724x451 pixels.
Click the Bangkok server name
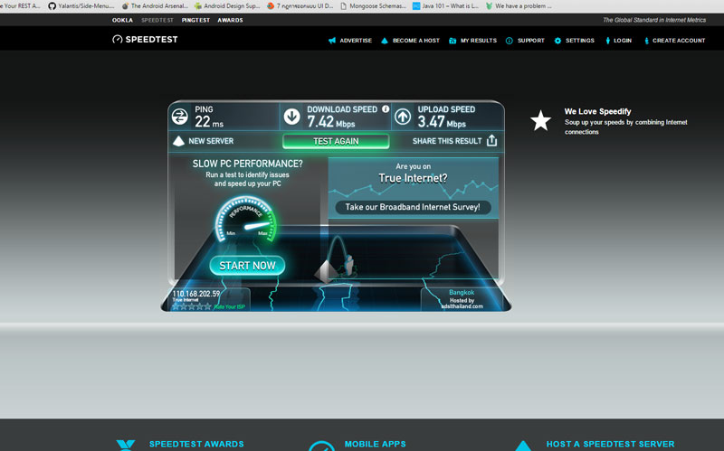pos(462,292)
